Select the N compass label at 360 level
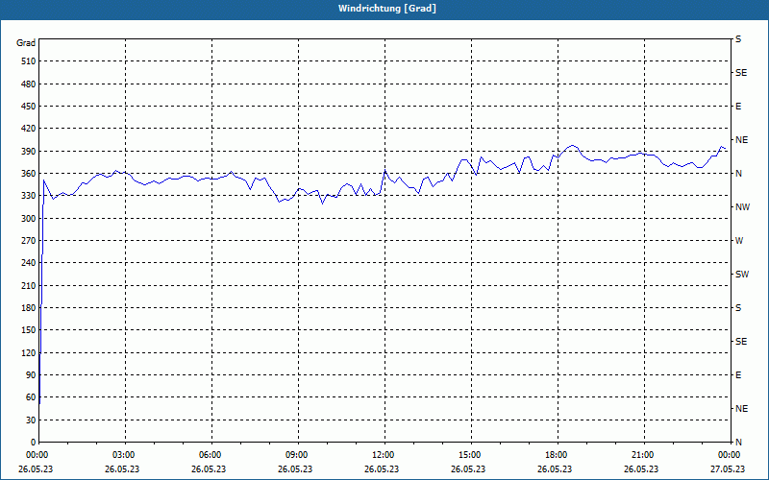769x480 pixels. [x=738, y=174]
